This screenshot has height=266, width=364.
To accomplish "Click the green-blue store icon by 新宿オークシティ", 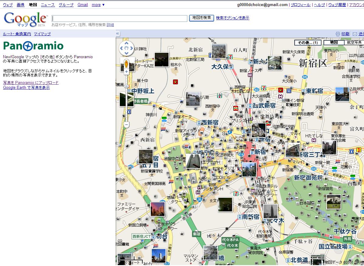I will pyautogui.click(x=164, y=119).
